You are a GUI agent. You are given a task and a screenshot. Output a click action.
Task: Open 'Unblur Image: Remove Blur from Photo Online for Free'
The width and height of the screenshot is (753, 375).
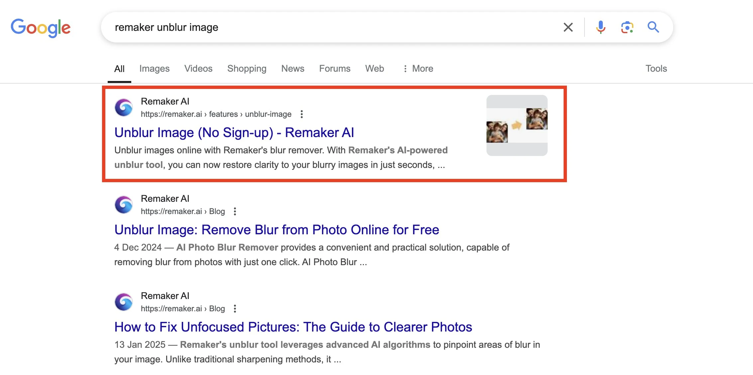point(277,230)
